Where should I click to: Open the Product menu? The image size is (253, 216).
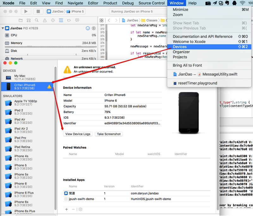pos(110,3)
